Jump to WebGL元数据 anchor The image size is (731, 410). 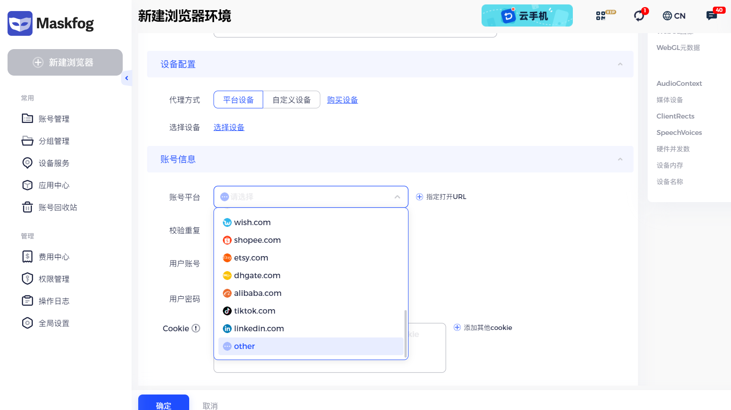678,47
